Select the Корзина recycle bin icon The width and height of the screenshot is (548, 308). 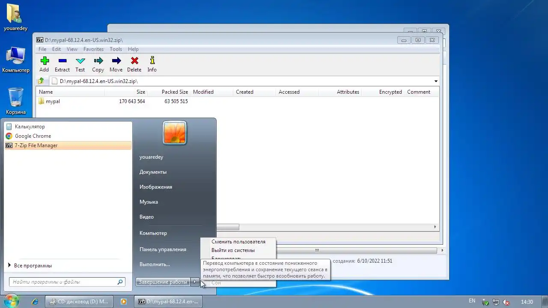coord(16,101)
